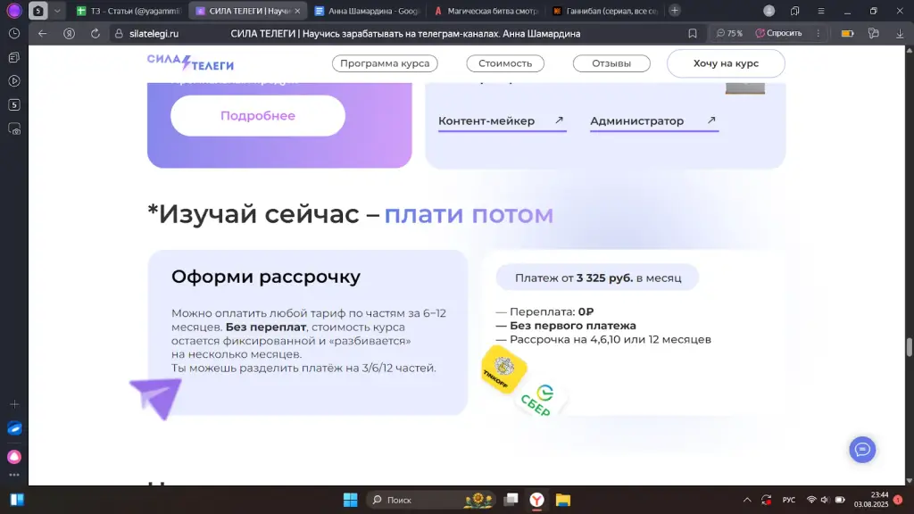Open the screenshot tool icon in sidebar
Viewport: 914px width, 514px height.
click(x=14, y=128)
